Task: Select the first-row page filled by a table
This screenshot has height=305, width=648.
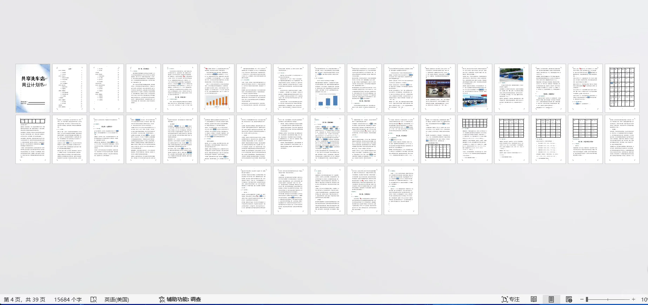Action: coord(622,88)
